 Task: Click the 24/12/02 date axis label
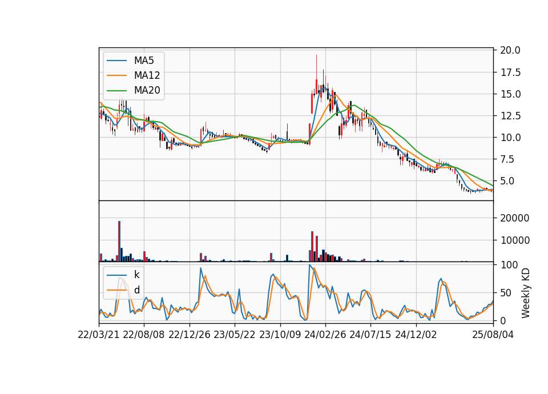pos(416,335)
